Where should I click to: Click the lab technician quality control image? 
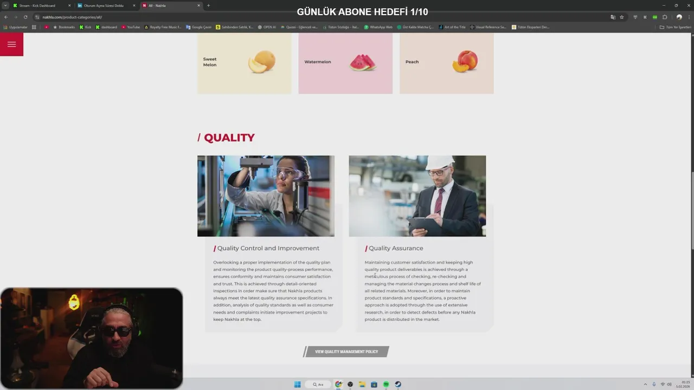point(266,196)
